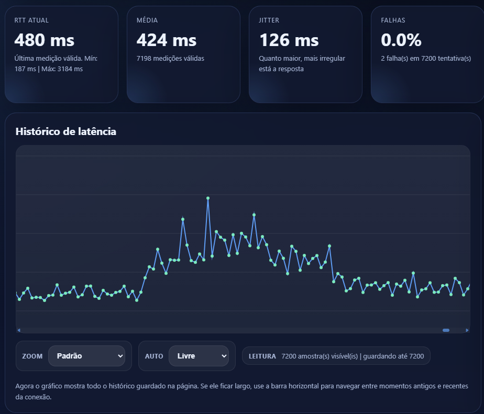Click the chart explanation paragraph at bottom
Screen dimensions: 484x414
click(241, 391)
